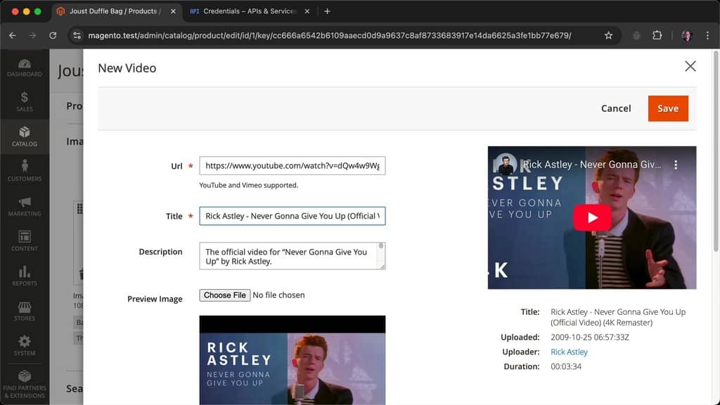Open Rick Astley channel avatar in player
720x405 pixels.
(505, 165)
